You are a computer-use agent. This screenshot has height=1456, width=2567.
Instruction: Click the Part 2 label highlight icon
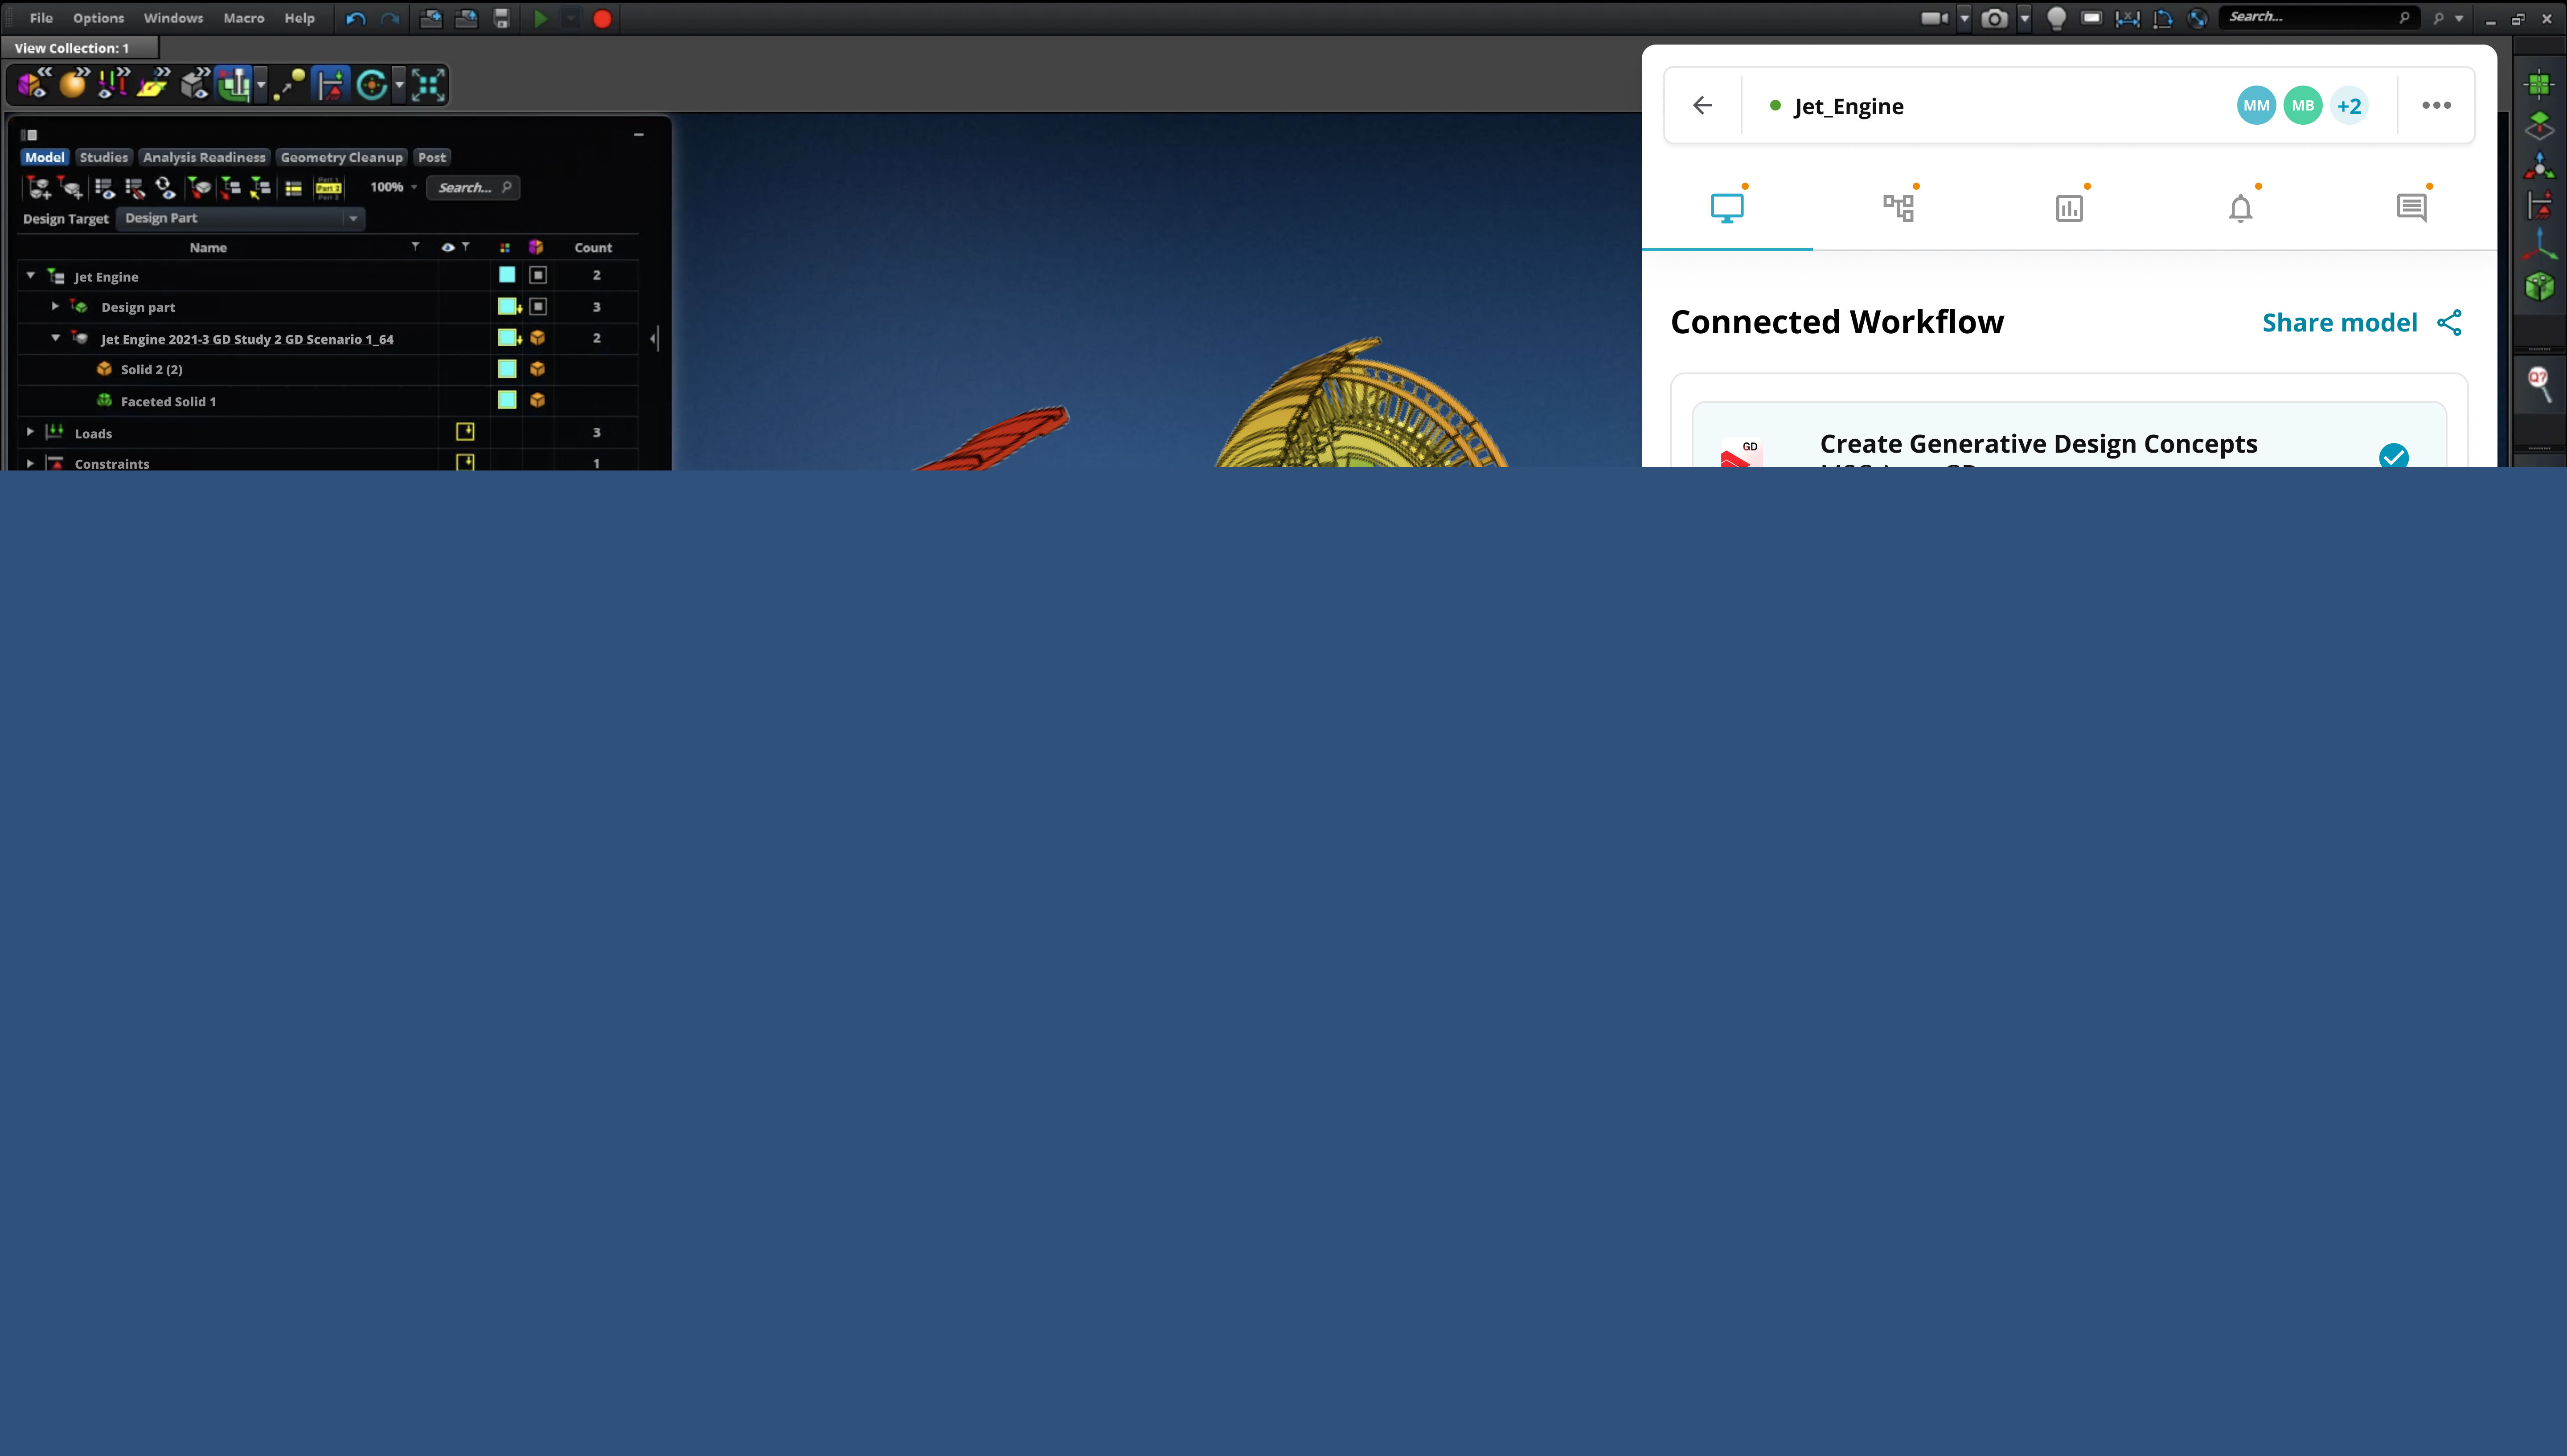[328, 187]
